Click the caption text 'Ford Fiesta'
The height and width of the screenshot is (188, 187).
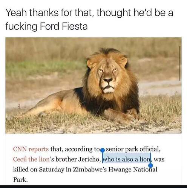[x=64, y=26]
